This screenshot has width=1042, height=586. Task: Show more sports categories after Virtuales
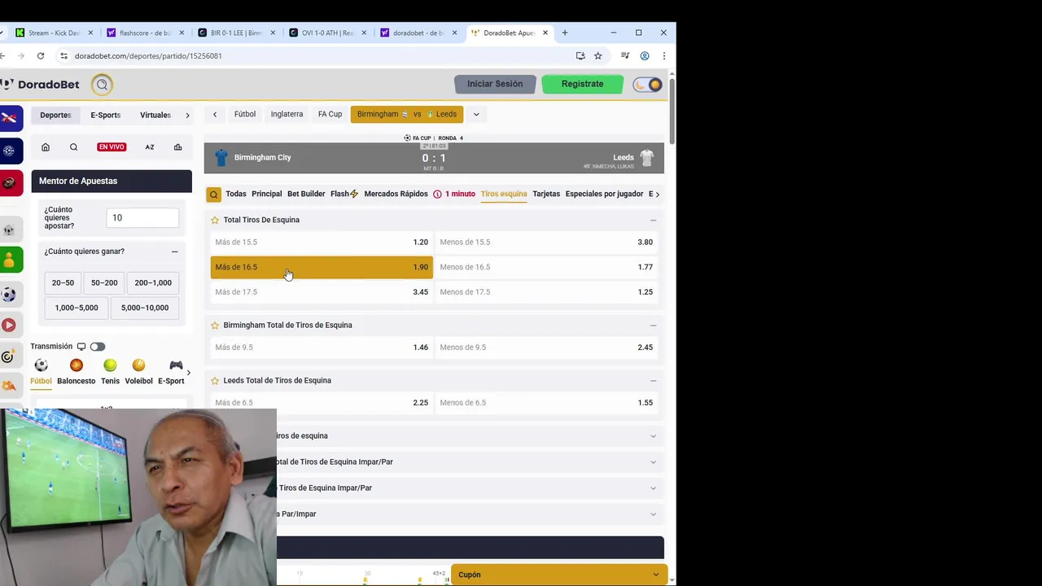coord(187,115)
